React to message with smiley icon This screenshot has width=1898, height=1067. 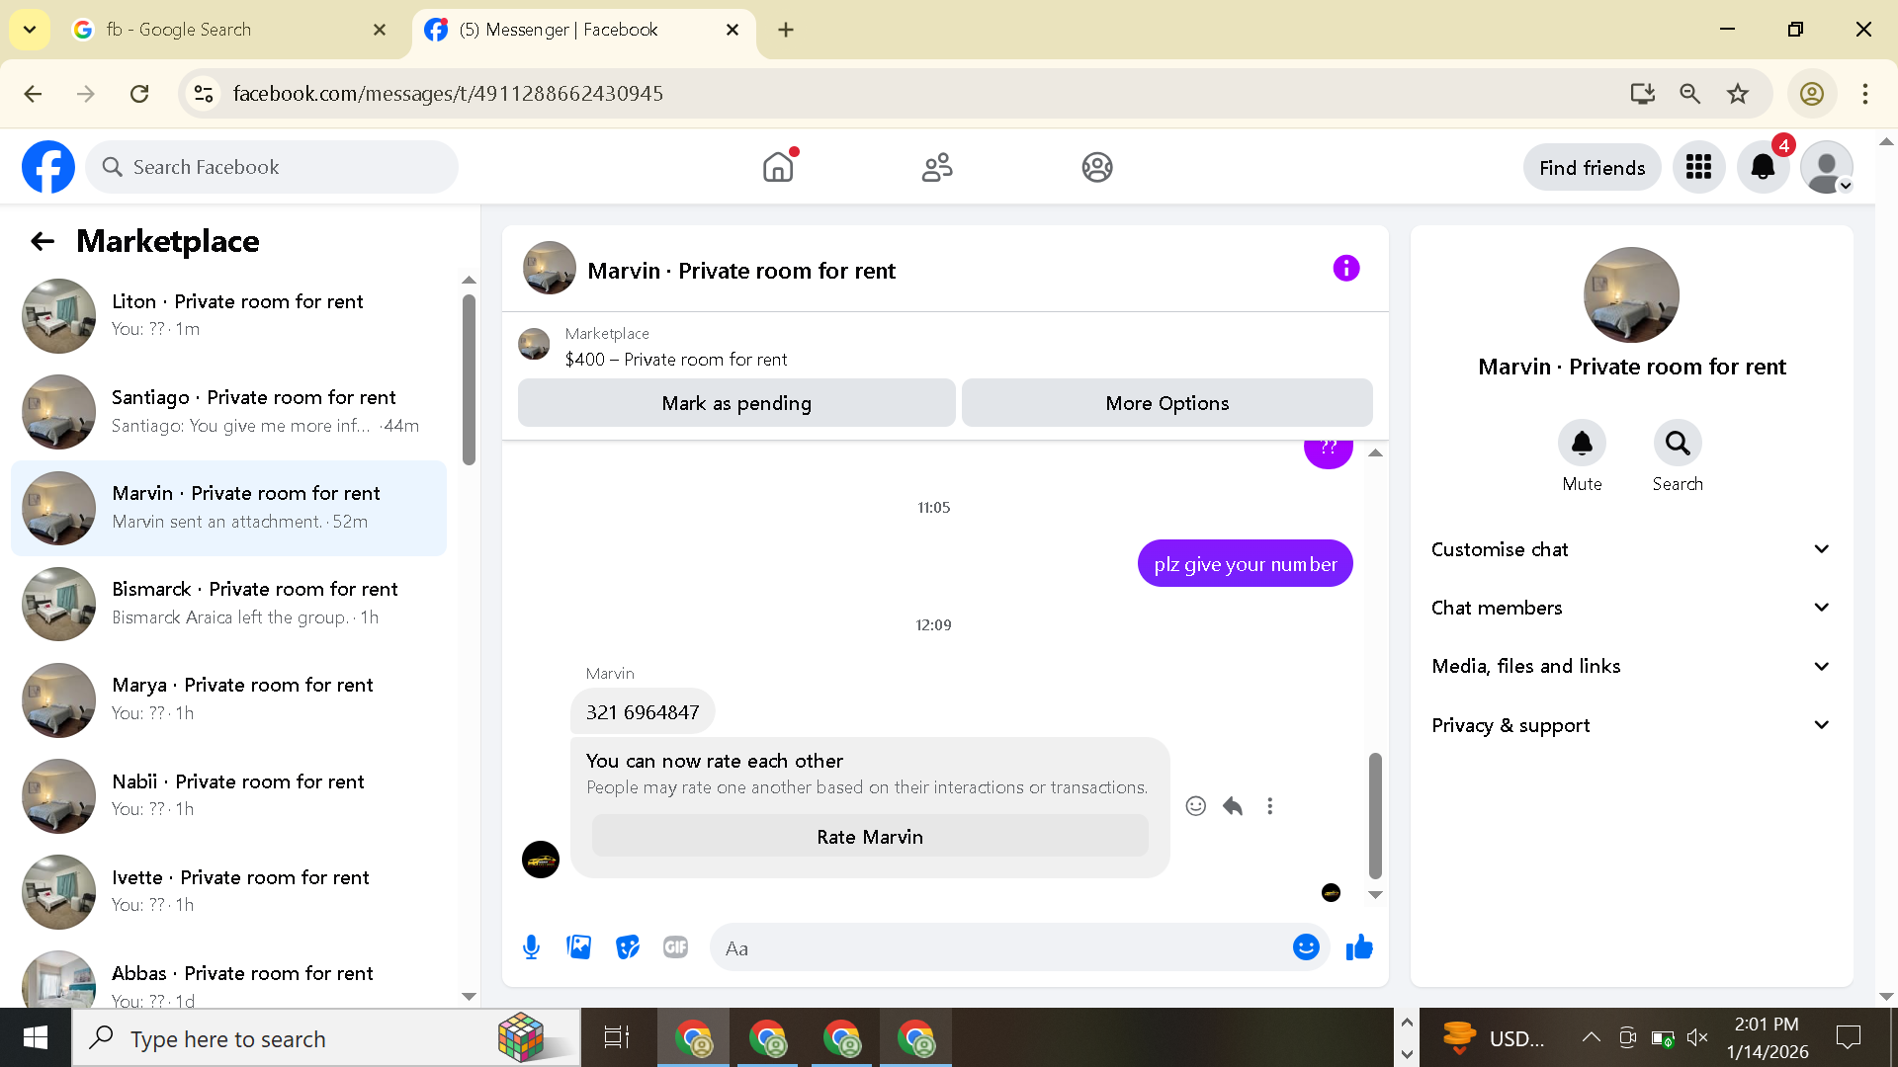(1195, 806)
